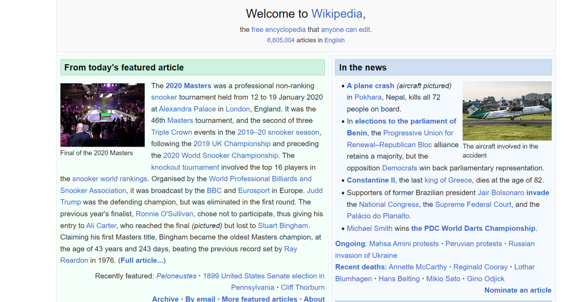Click the 'free encyclopedia' link
583x302 pixels.
[278, 30]
